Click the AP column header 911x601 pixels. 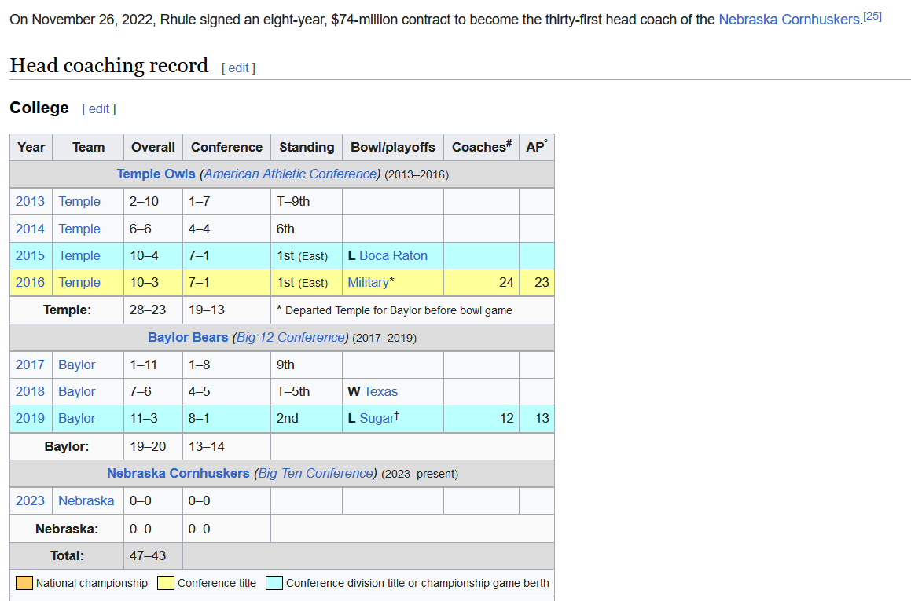point(537,148)
